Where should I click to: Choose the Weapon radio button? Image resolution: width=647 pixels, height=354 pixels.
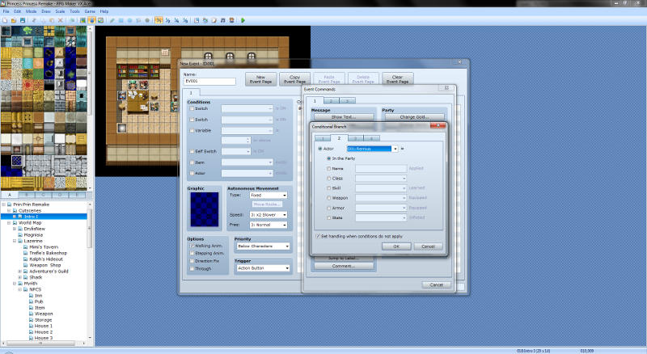tap(330, 197)
